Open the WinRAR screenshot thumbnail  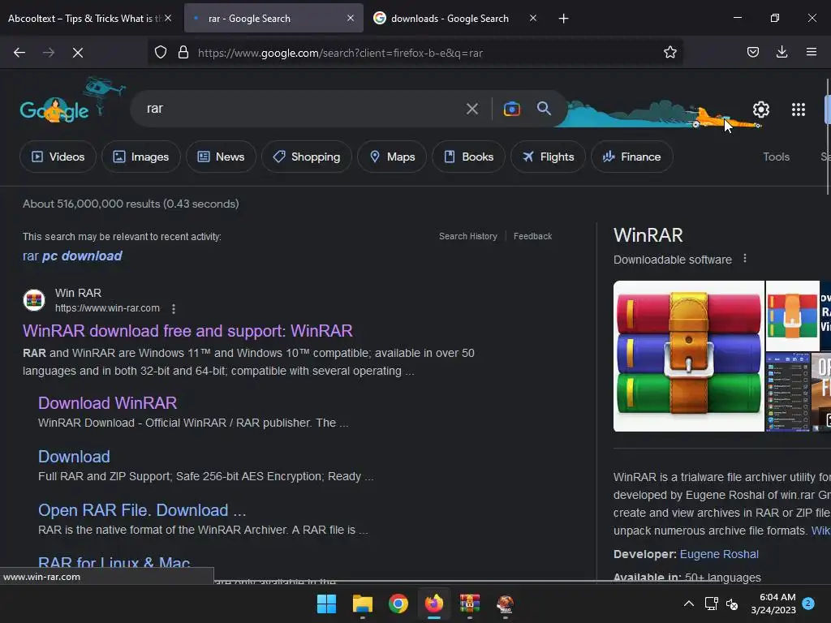[x=787, y=392]
